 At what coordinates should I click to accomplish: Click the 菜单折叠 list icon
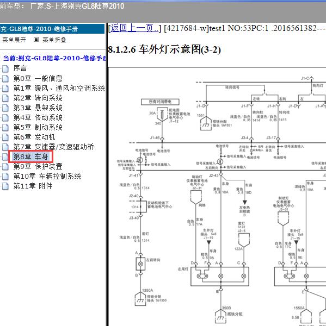pos(36,40)
